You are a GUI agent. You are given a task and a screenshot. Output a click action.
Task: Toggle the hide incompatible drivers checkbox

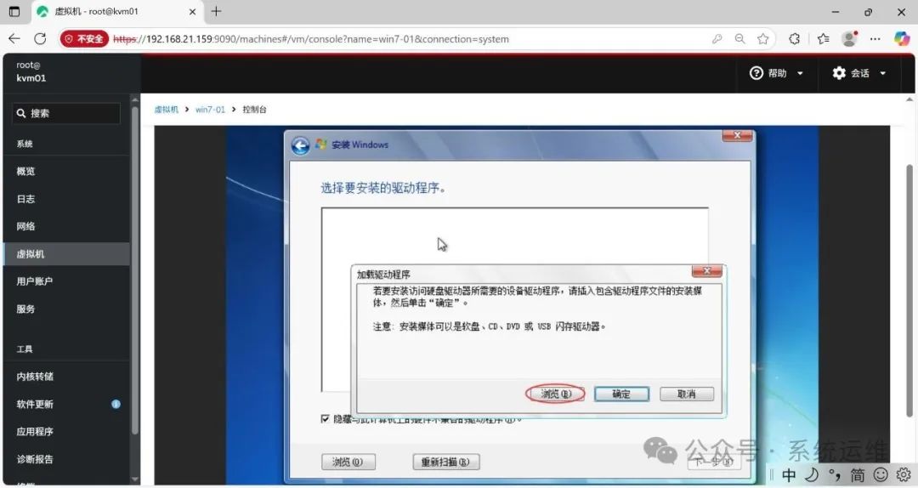pyautogui.click(x=325, y=418)
